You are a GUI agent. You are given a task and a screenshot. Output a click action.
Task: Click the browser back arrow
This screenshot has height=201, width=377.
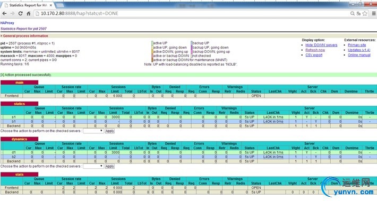[4, 13]
